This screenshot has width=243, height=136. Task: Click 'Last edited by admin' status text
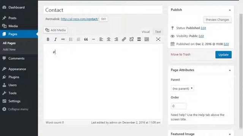(x=126, y=122)
